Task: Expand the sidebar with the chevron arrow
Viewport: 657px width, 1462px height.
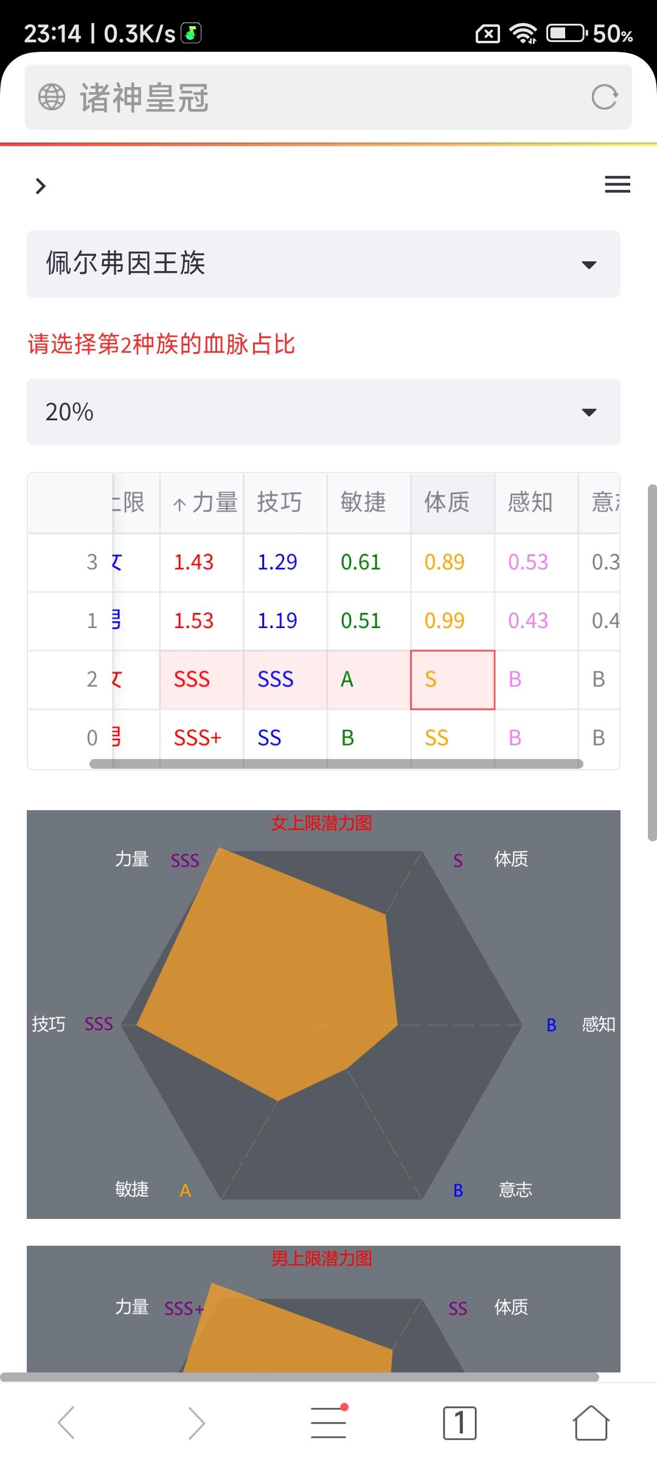Action: (40, 186)
